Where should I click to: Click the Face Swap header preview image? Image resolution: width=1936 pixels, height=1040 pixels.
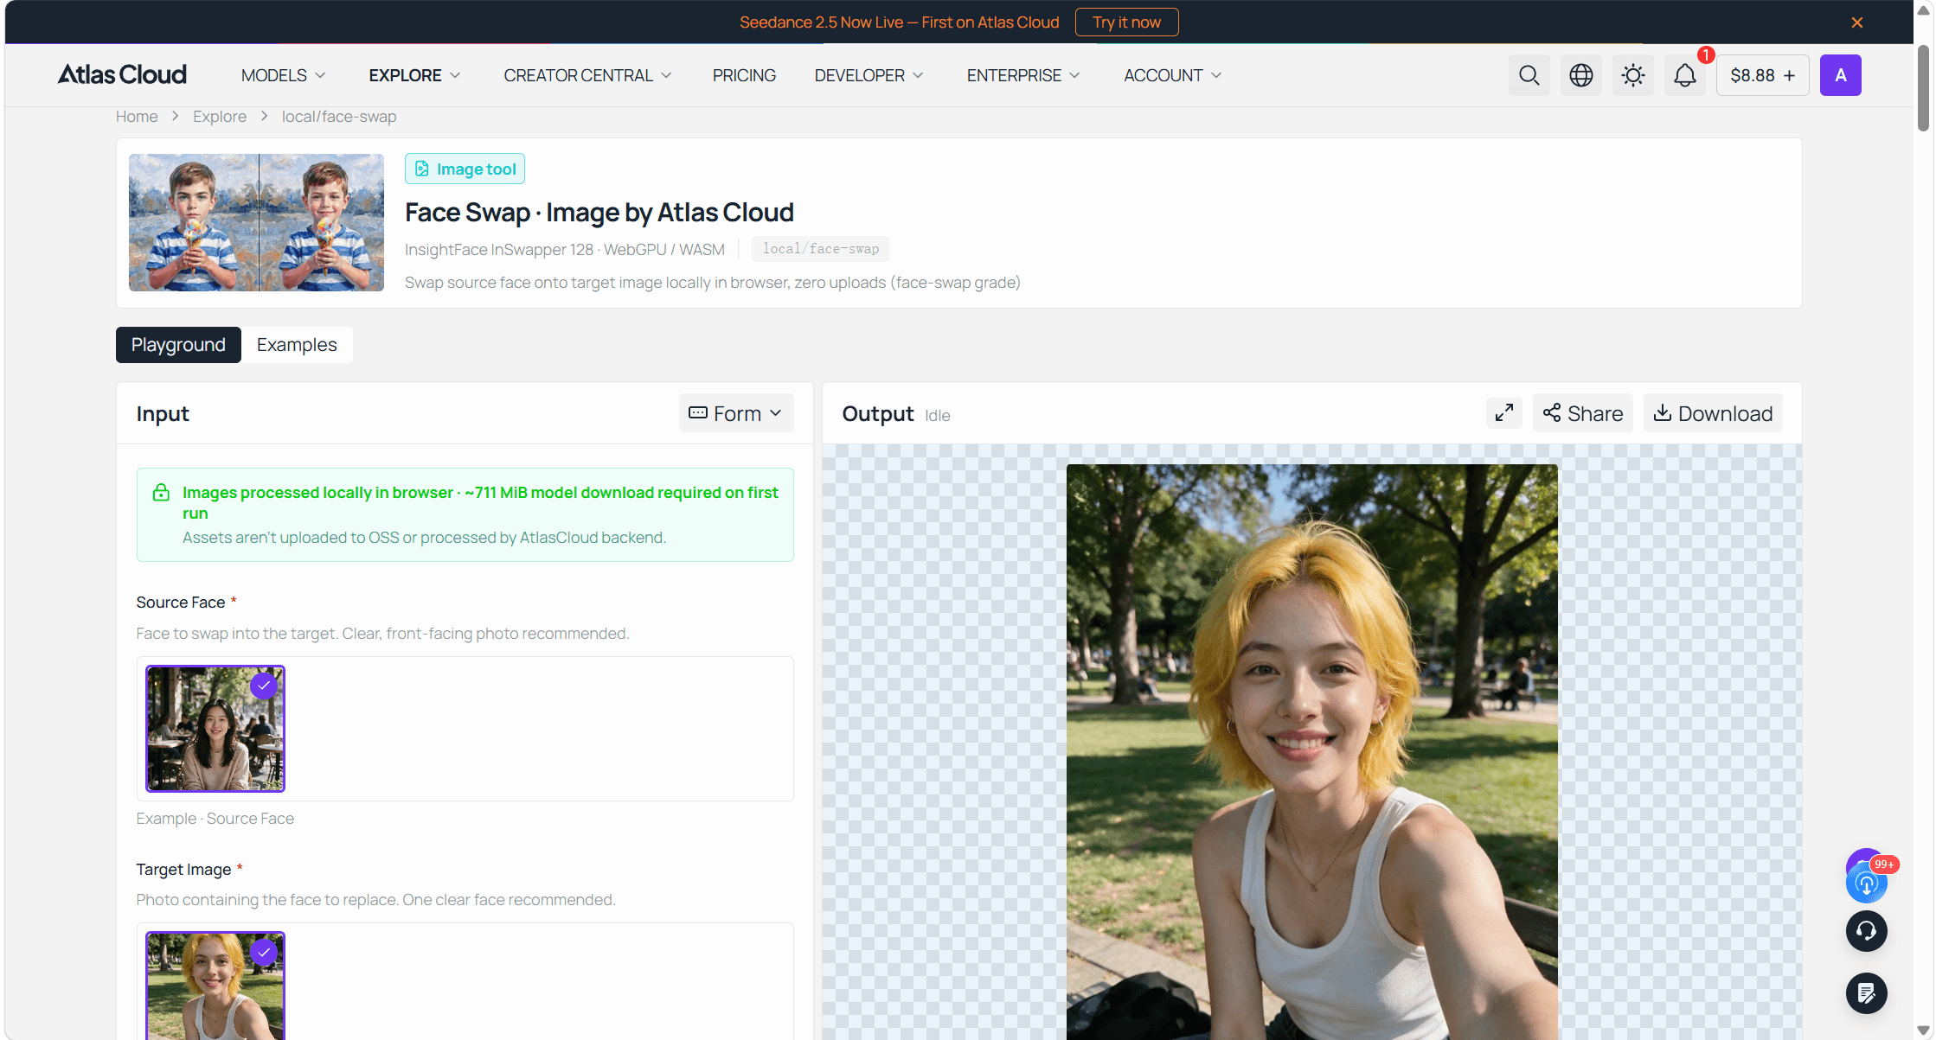(x=256, y=222)
